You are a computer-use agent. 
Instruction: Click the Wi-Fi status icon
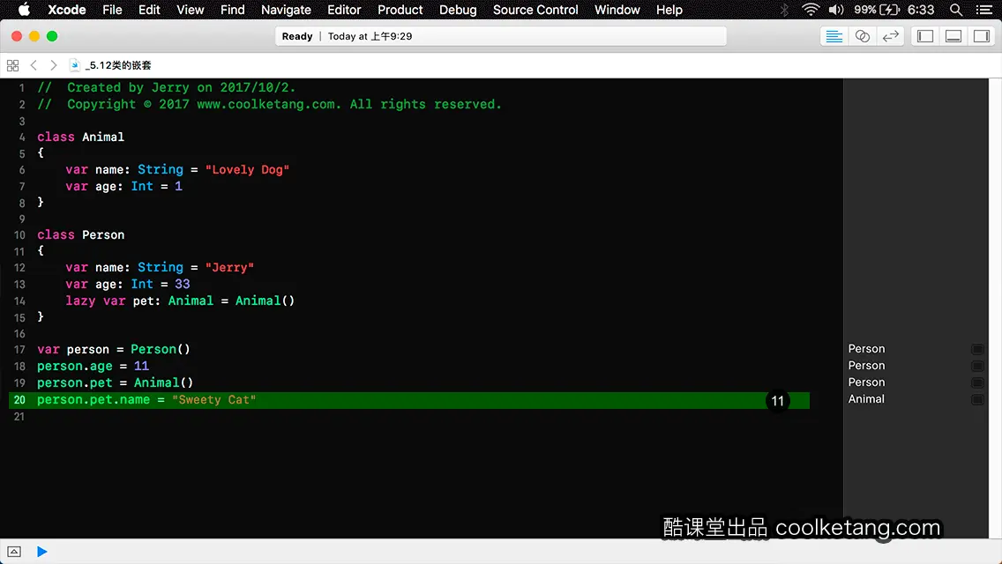pos(811,10)
